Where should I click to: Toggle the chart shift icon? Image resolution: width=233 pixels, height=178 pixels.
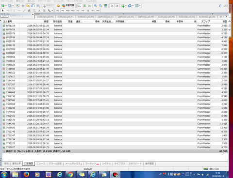(117, 6)
